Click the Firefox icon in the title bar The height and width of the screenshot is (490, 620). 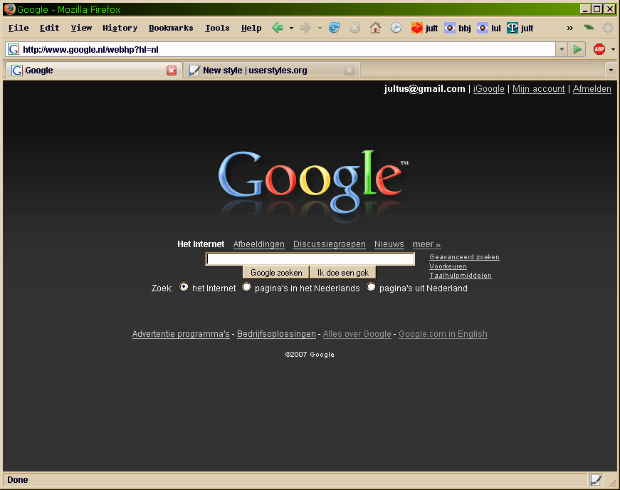pos(9,9)
